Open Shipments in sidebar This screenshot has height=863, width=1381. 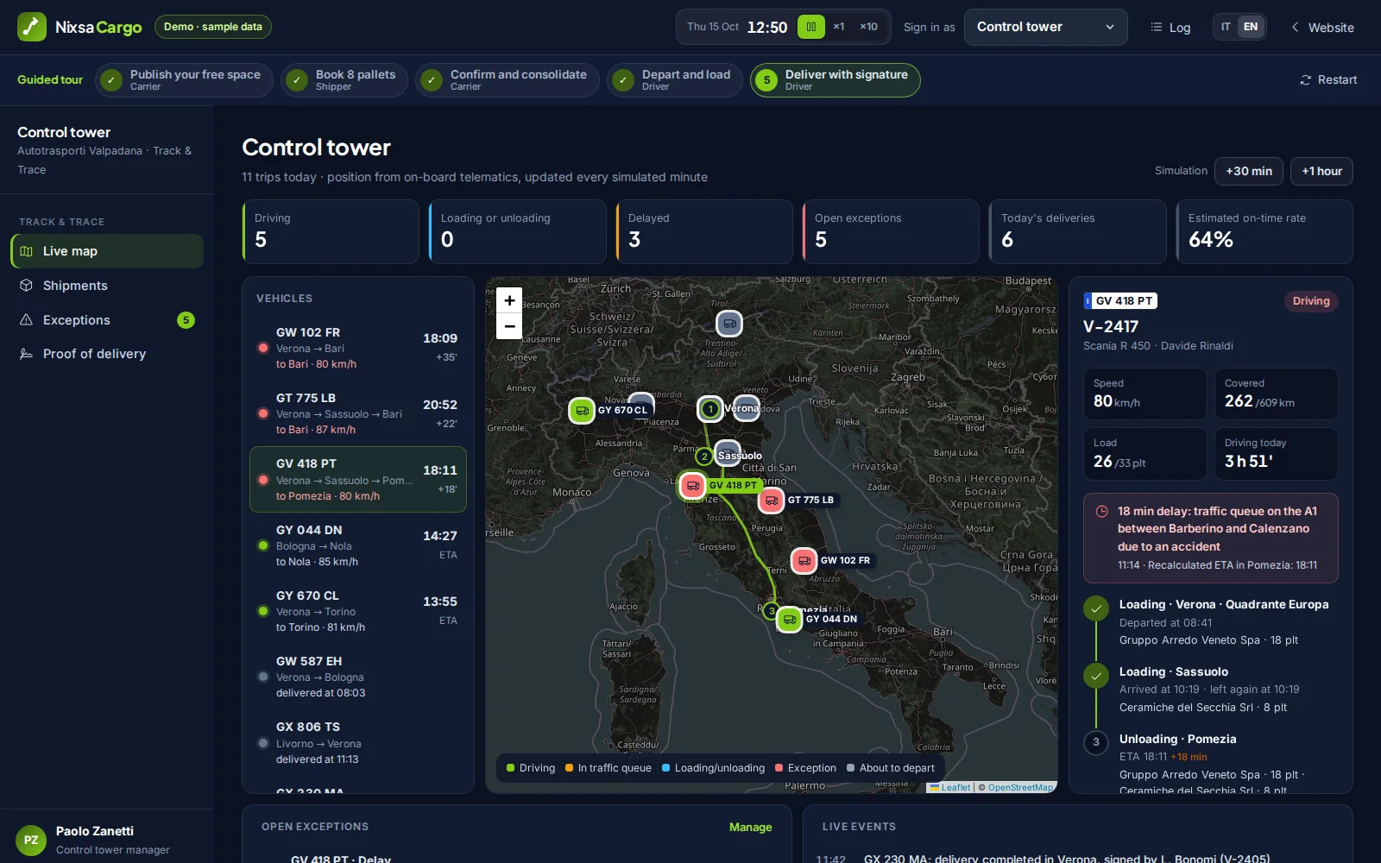[x=108, y=286]
